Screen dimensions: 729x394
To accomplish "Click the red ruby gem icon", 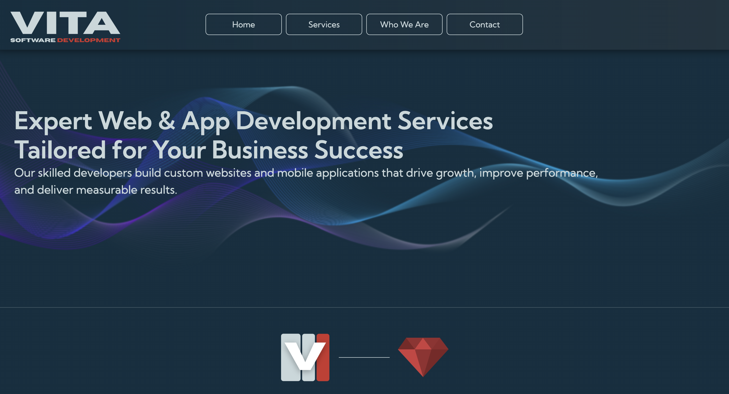I will 423,357.
